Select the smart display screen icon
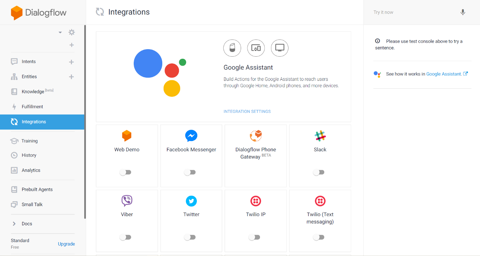Image resolution: width=480 pixels, height=256 pixels. pyautogui.click(x=280, y=48)
